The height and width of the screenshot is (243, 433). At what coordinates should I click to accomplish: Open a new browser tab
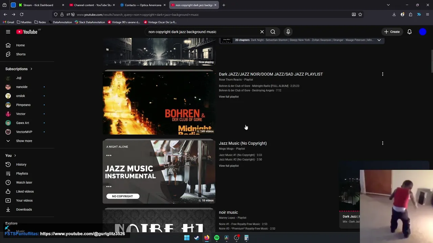coord(224,5)
